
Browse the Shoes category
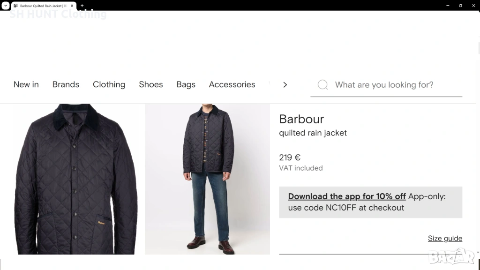pos(151,84)
